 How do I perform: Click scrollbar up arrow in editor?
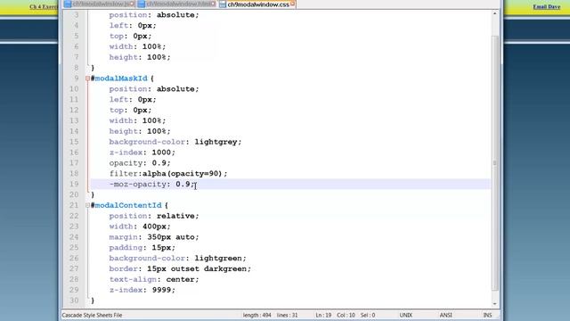point(495,13)
